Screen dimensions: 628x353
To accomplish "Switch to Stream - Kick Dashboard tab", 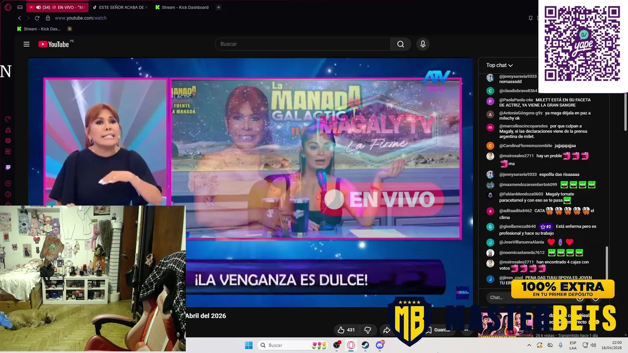I will (x=182, y=7).
